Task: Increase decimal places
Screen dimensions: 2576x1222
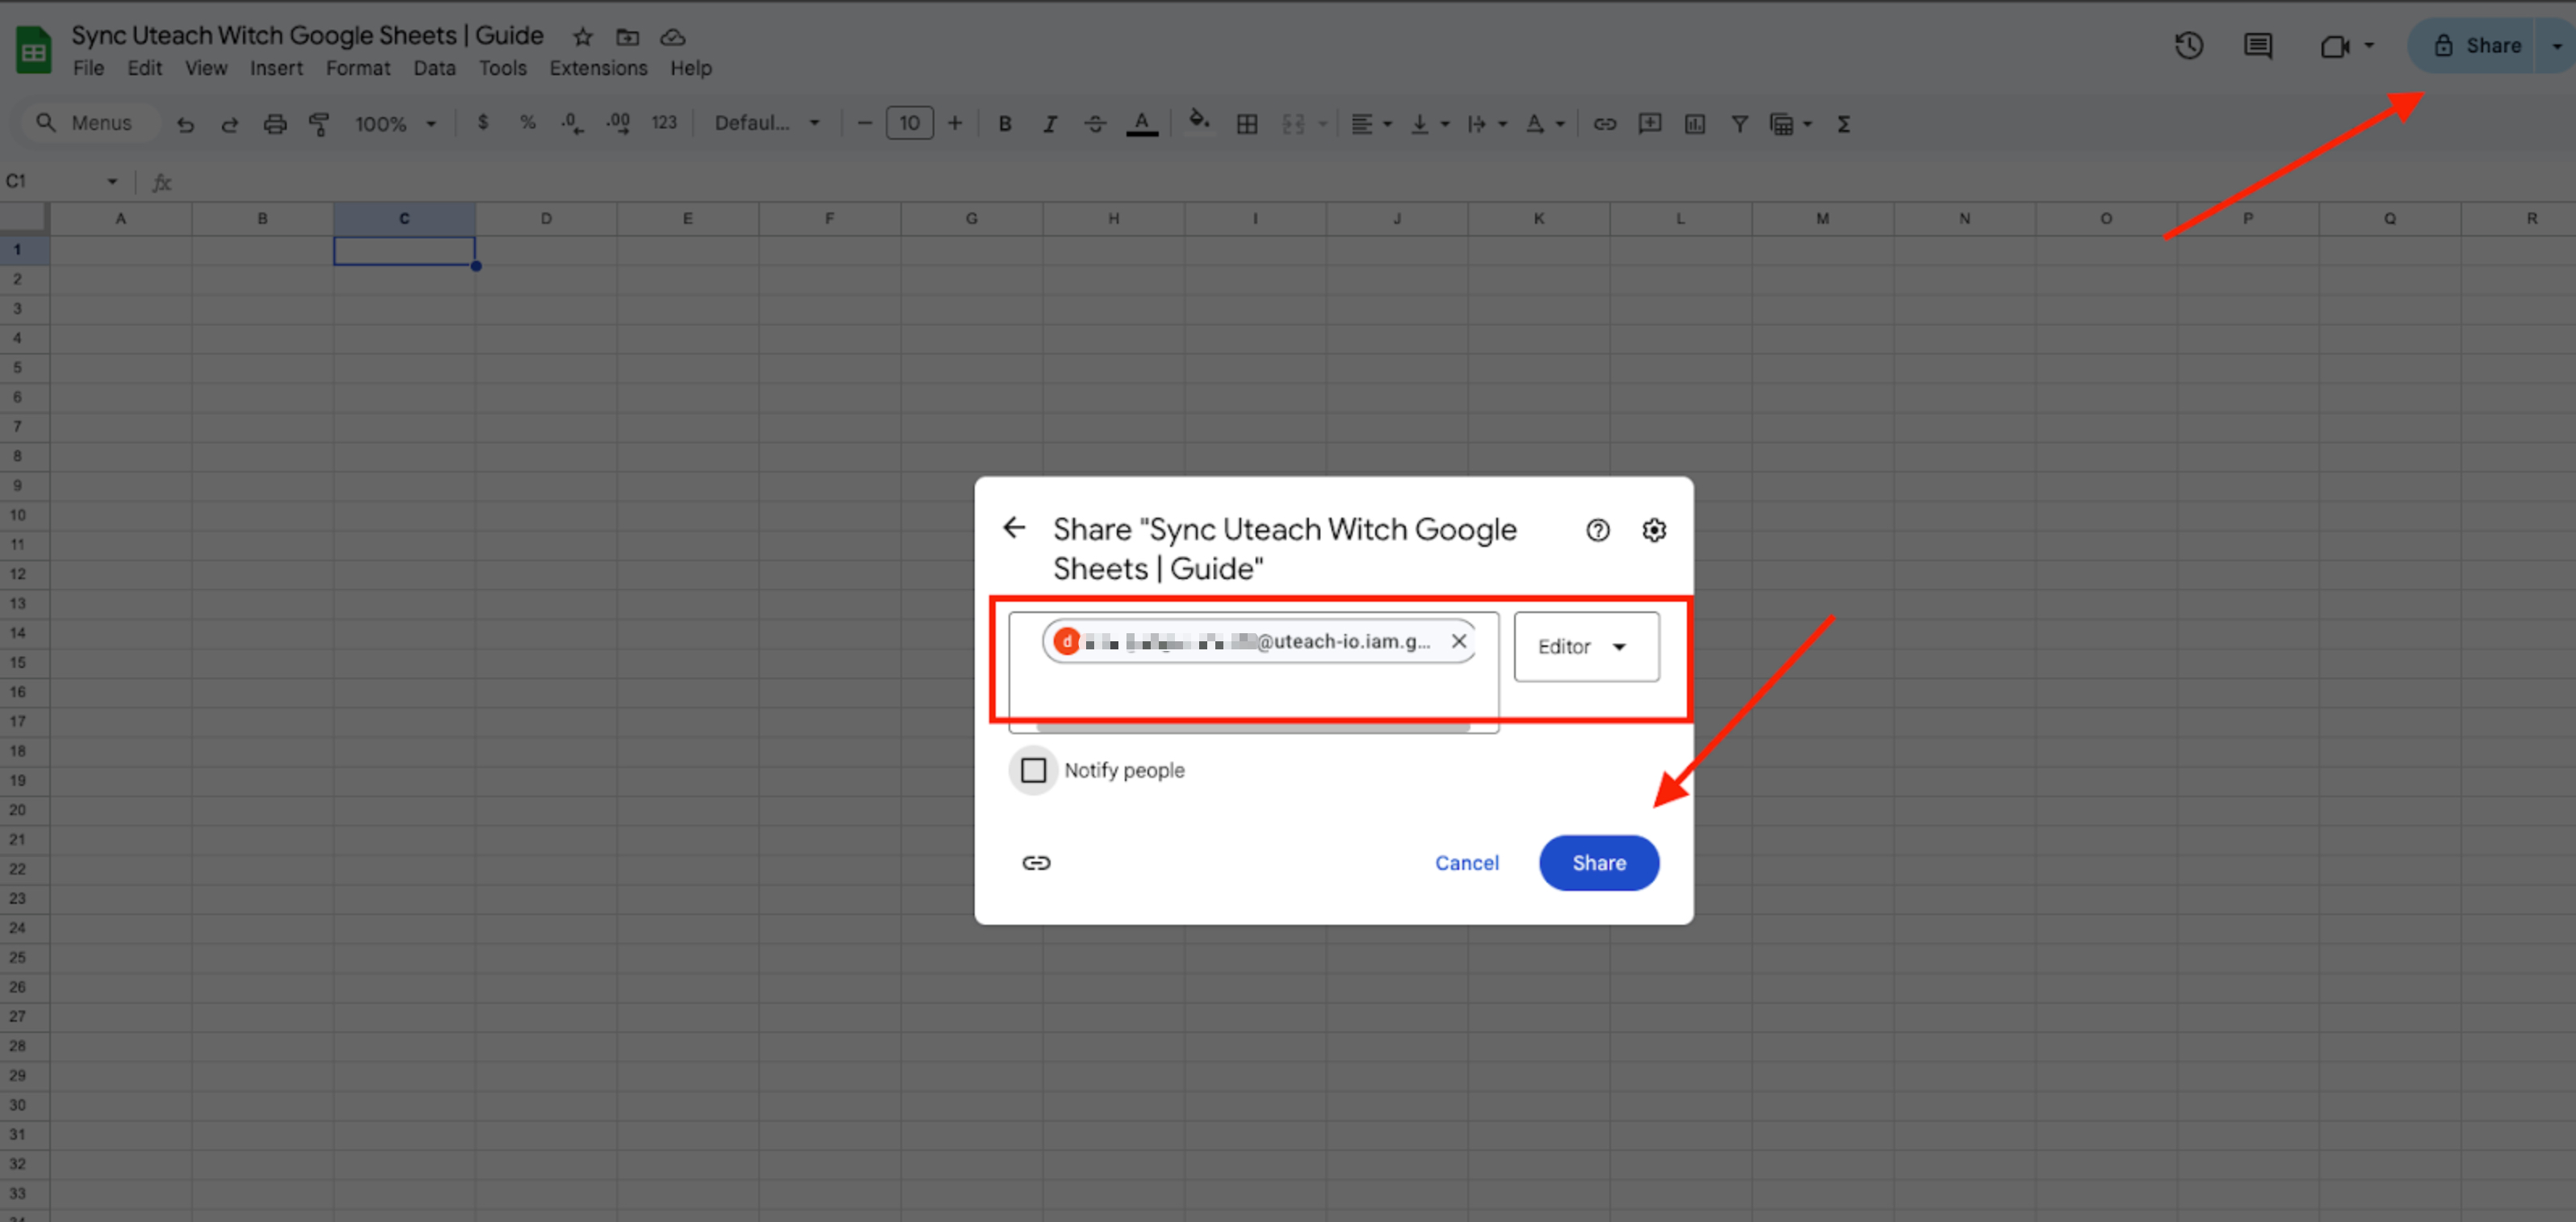Action: 618,124
